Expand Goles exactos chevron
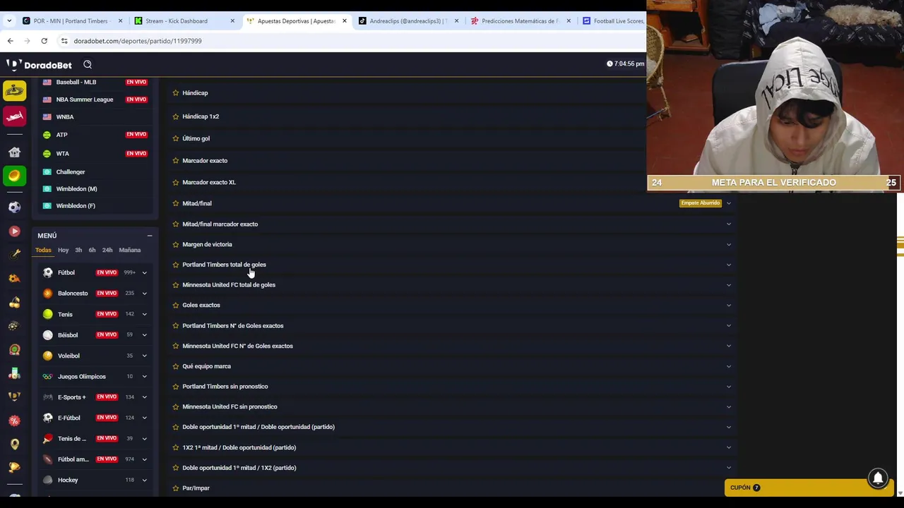 coord(729,306)
